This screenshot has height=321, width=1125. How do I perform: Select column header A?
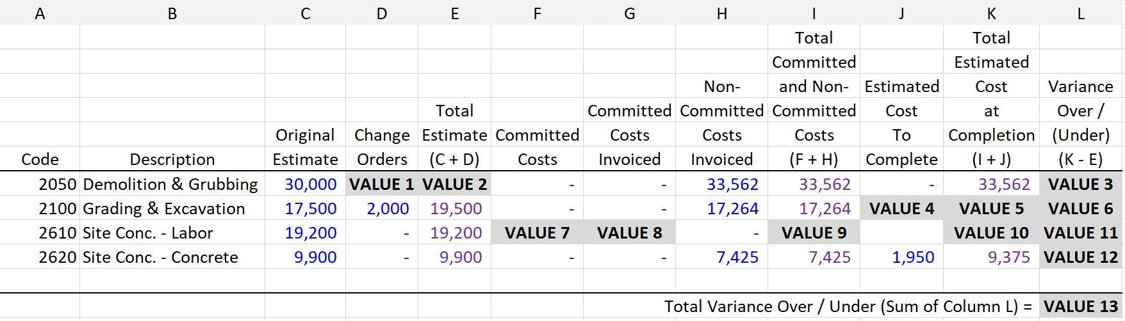40,13
